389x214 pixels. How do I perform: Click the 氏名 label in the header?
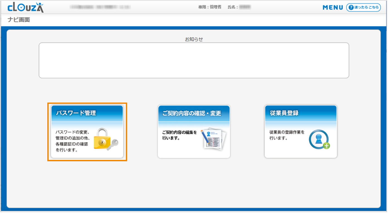233,7
